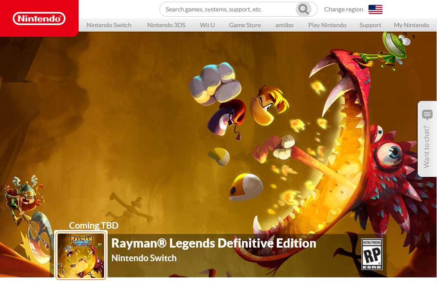Image resolution: width=437 pixels, height=284 pixels.
Task: Click the Nintendo Switch platform subtitle
Action: click(144, 258)
